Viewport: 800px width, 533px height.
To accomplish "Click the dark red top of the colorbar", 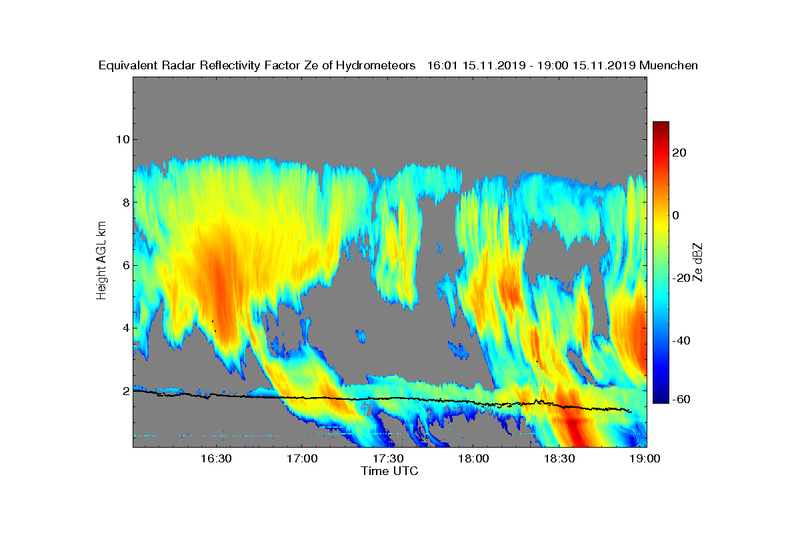I will (661, 125).
